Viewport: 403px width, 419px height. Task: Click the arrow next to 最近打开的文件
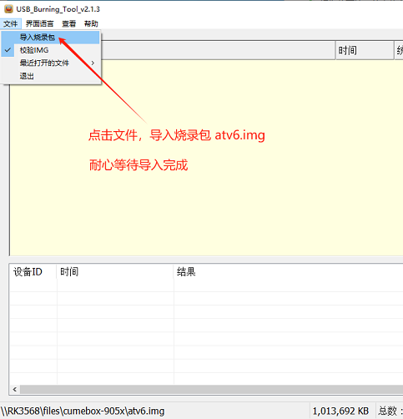(x=93, y=63)
